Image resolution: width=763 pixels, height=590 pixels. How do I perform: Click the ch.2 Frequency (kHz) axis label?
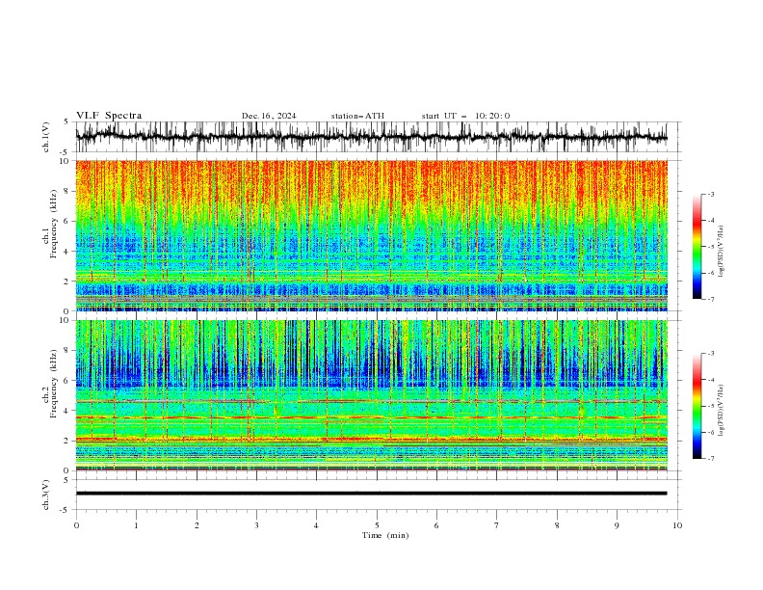point(50,383)
